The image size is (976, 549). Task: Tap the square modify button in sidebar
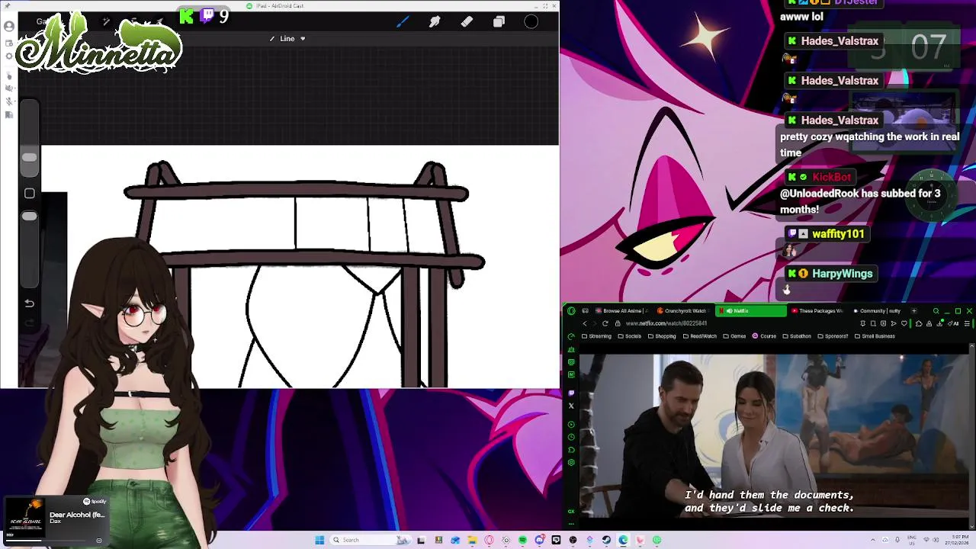(x=29, y=193)
